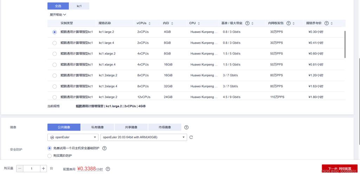Increase purchase quantity with plus button
Screen dimensions: 360x175
[x=44, y=169]
